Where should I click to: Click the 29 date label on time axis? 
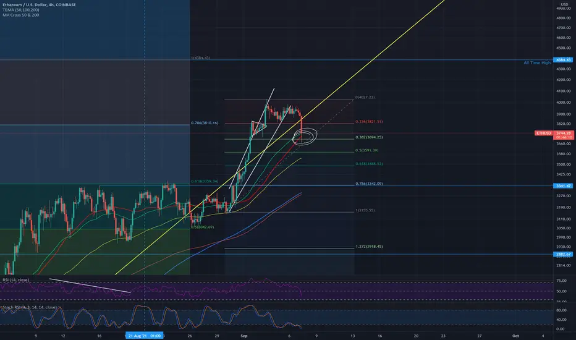coord(217,336)
